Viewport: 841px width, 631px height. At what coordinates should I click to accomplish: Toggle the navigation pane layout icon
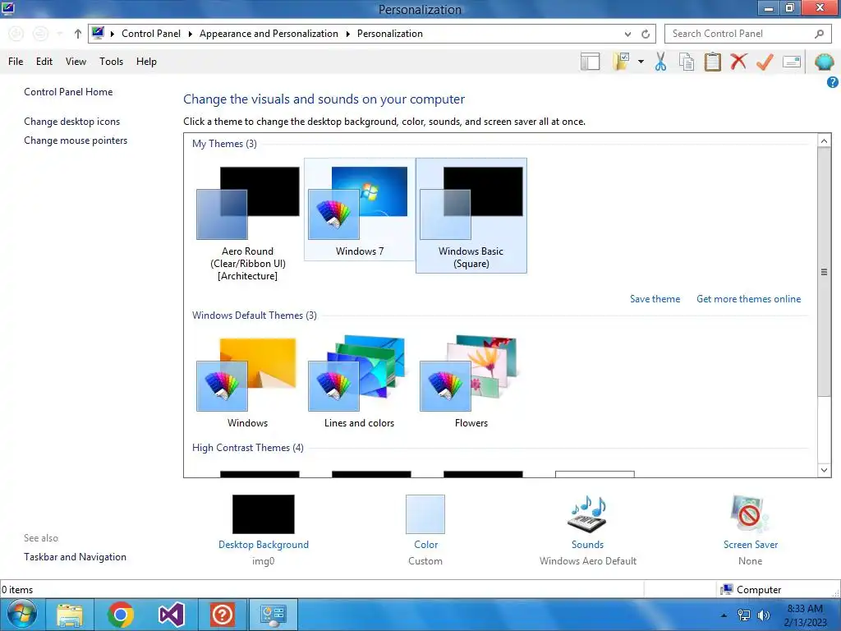pos(590,62)
